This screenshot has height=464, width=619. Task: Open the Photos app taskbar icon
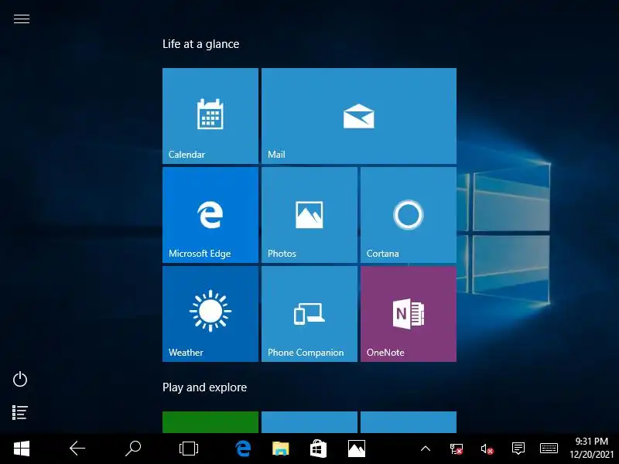357,449
